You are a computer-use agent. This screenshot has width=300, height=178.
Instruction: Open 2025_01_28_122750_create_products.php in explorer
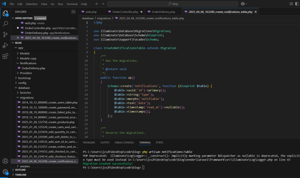[48, 122]
